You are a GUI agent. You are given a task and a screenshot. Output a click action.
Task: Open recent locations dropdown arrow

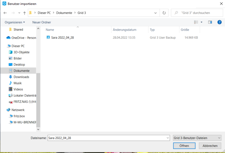click(19, 13)
